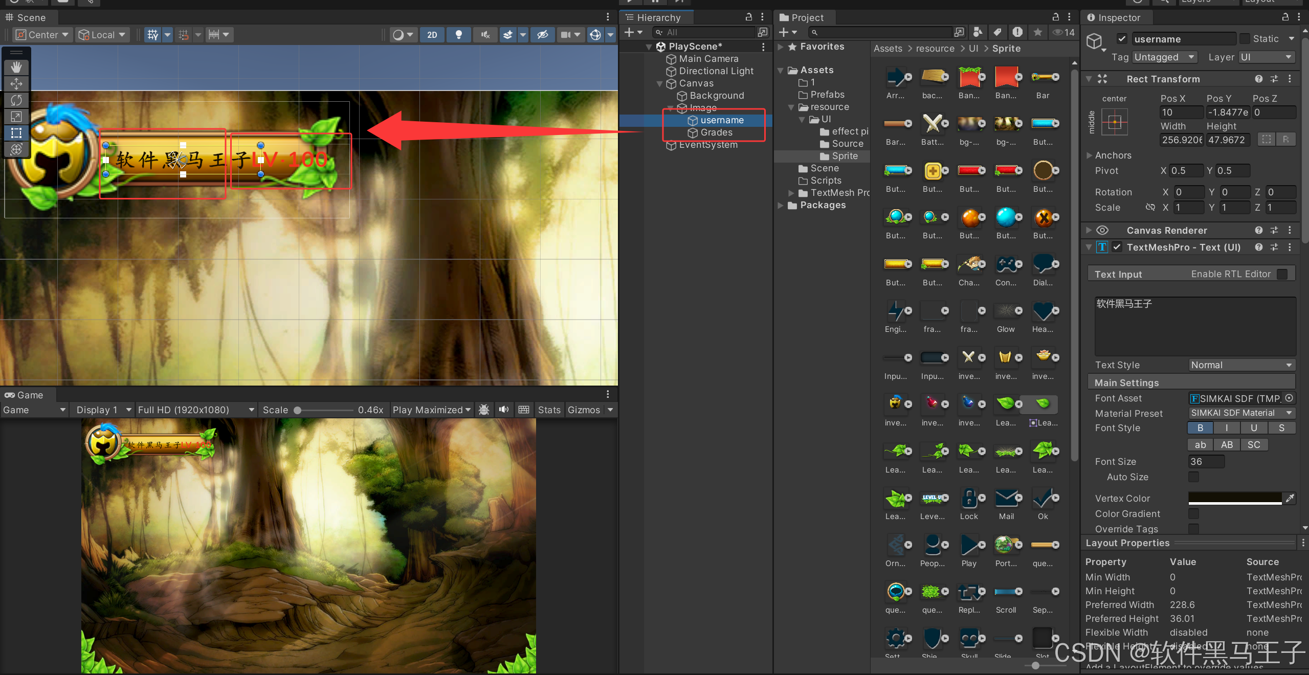This screenshot has height=675, width=1309.
Task: Activate the Rect tool in Scene toolbar
Action: click(16, 133)
